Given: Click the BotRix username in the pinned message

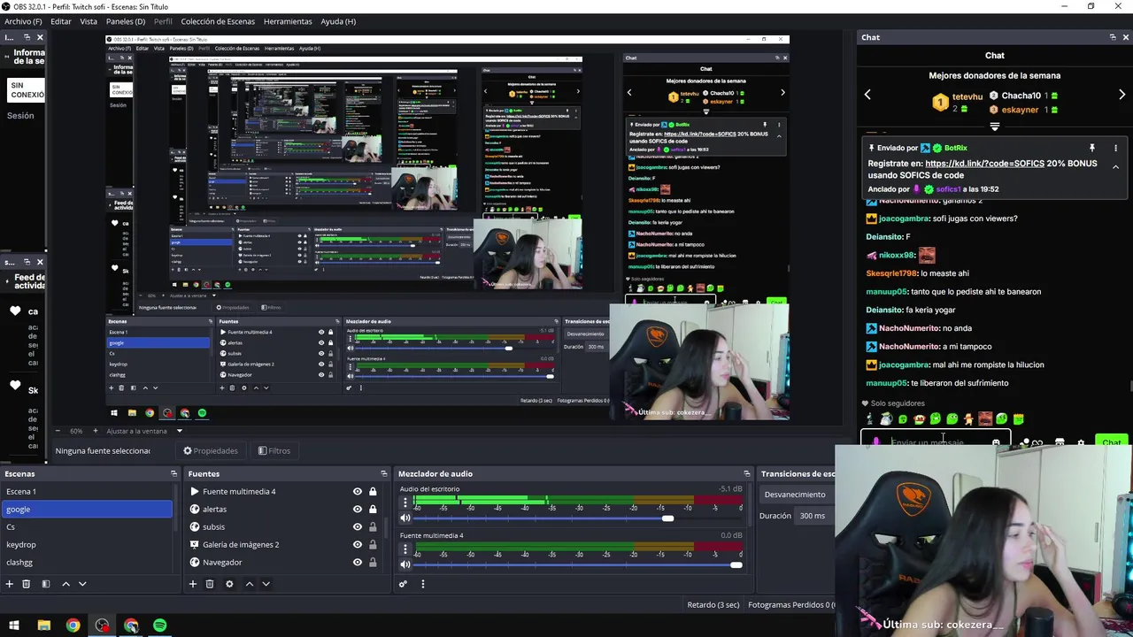Looking at the screenshot, I should [x=955, y=148].
